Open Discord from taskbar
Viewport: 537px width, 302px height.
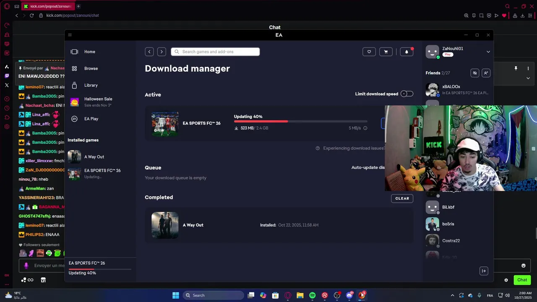click(349, 295)
